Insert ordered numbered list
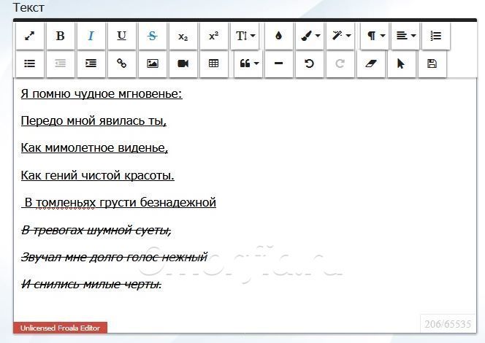Image resolution: width=485 pixels, height=343 pixels. 436,36
